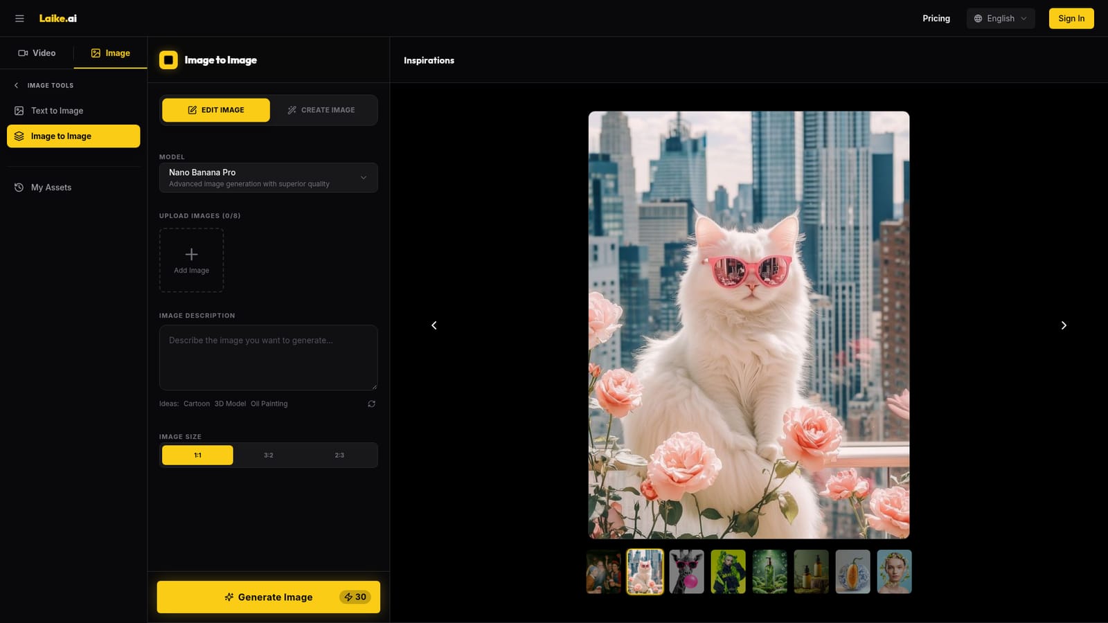Viewport: 1108px width, 623px height.
Task: Focus the image description text area
Action: point(269,358)
